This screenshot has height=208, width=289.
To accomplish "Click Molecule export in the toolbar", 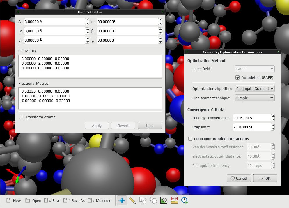I will [100, 200].
